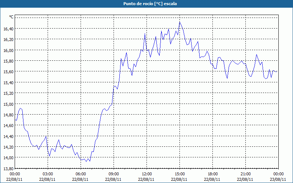The width and height of the screenshot is (293, 183).
Task: Click the 15,20 axis tick label
Action: point(8,93)
